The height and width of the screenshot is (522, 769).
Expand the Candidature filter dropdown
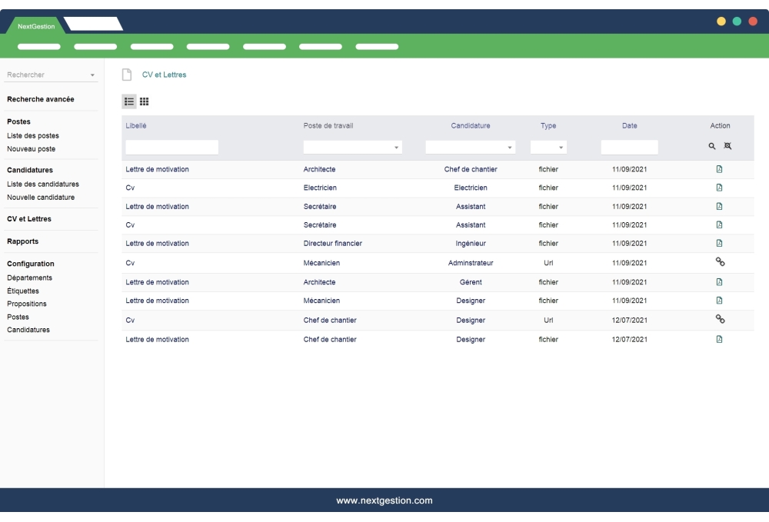470,147
